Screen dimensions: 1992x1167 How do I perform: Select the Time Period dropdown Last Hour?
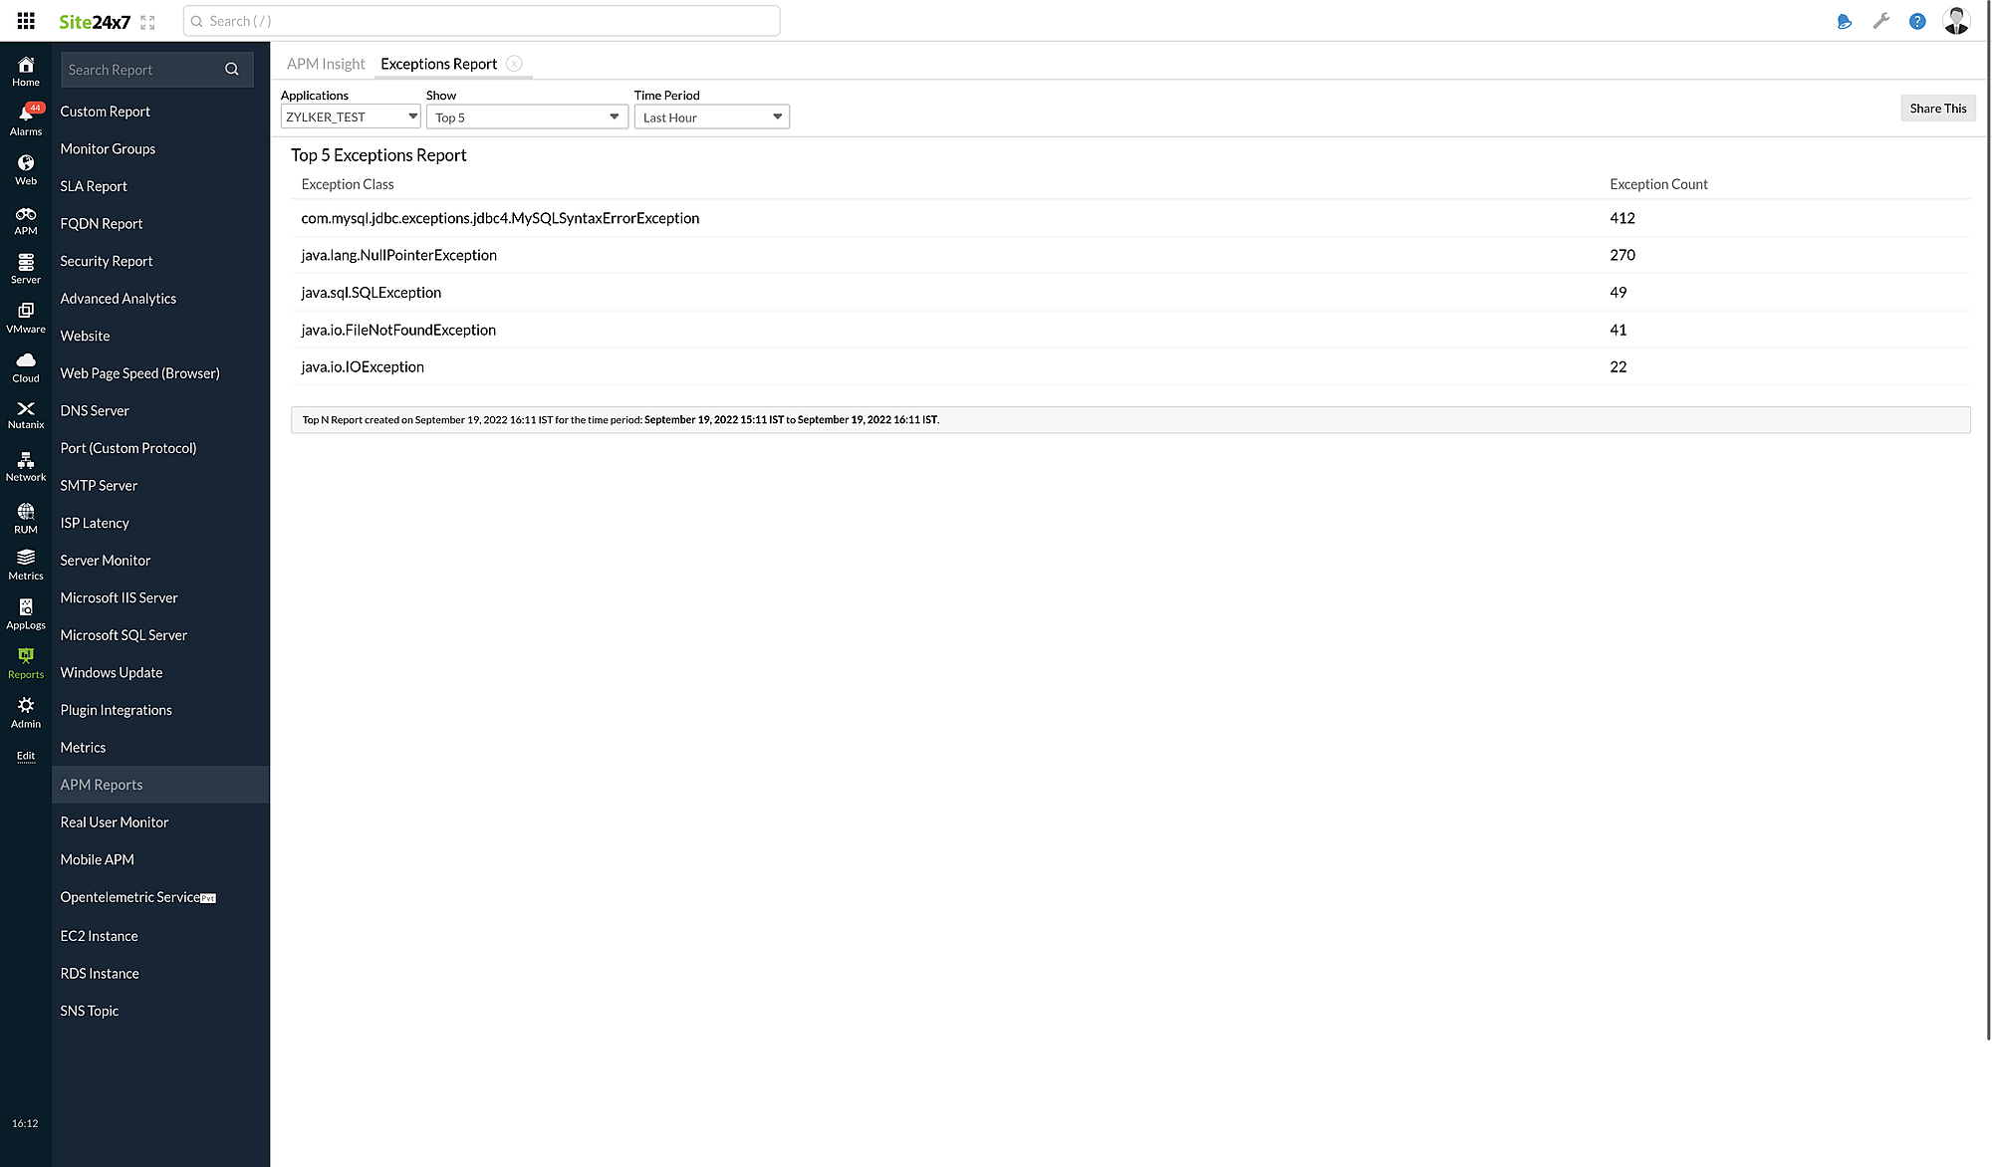pos(710,117)
